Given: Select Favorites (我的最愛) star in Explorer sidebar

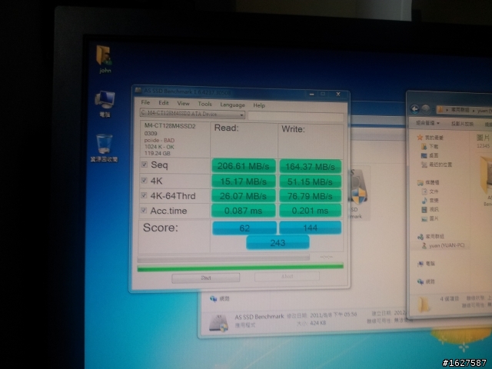Looking at the screenshot, I should [420, 138].
